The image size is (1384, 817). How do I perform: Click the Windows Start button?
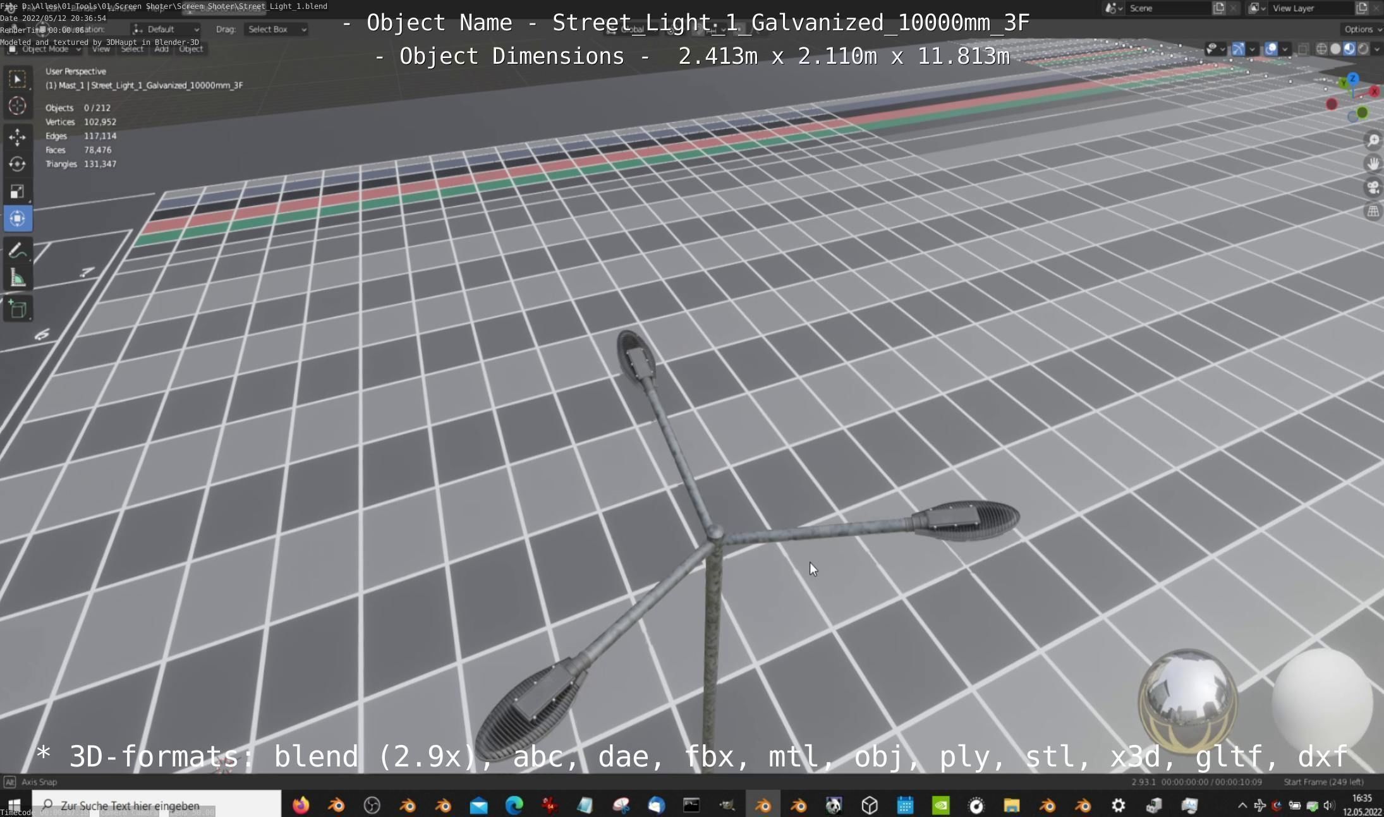coord(15,805)
